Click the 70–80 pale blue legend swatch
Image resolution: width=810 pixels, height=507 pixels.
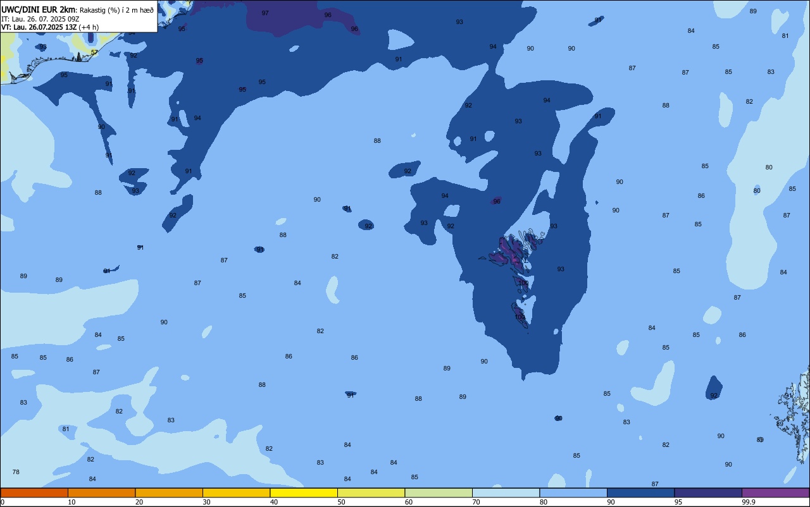(x=506, y=492)
